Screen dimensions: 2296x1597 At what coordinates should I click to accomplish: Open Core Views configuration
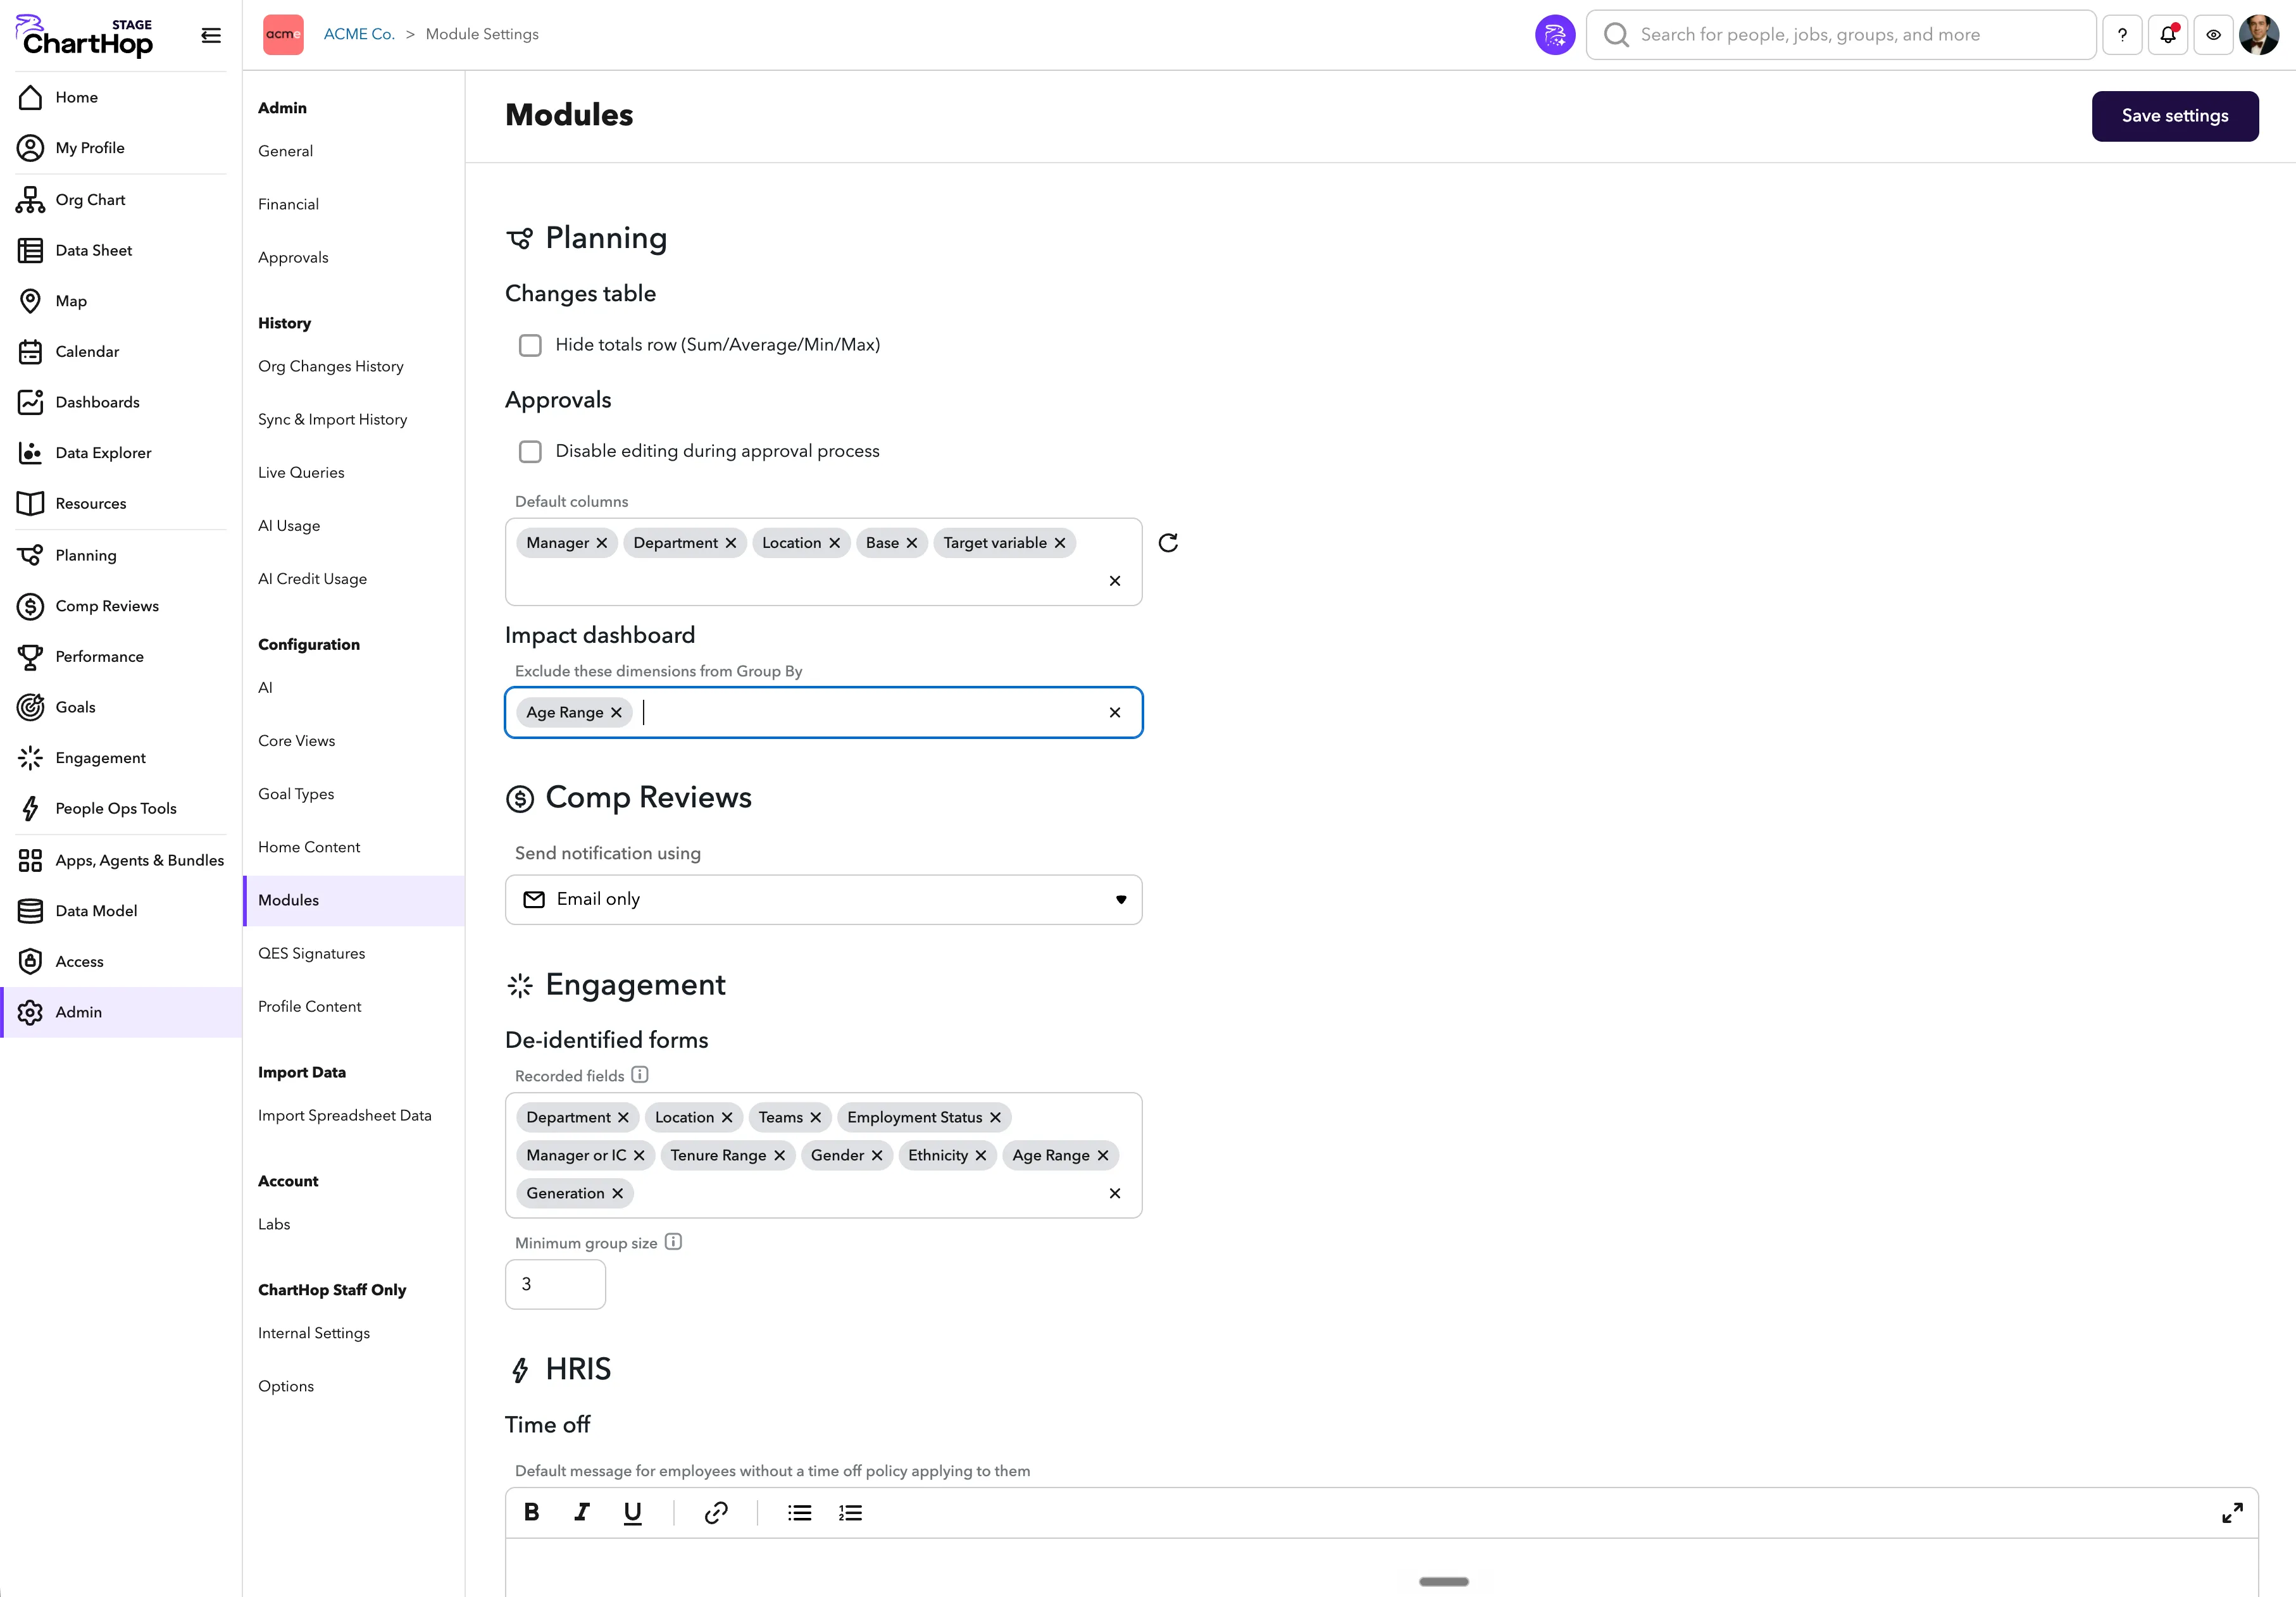tap(297, 741)
